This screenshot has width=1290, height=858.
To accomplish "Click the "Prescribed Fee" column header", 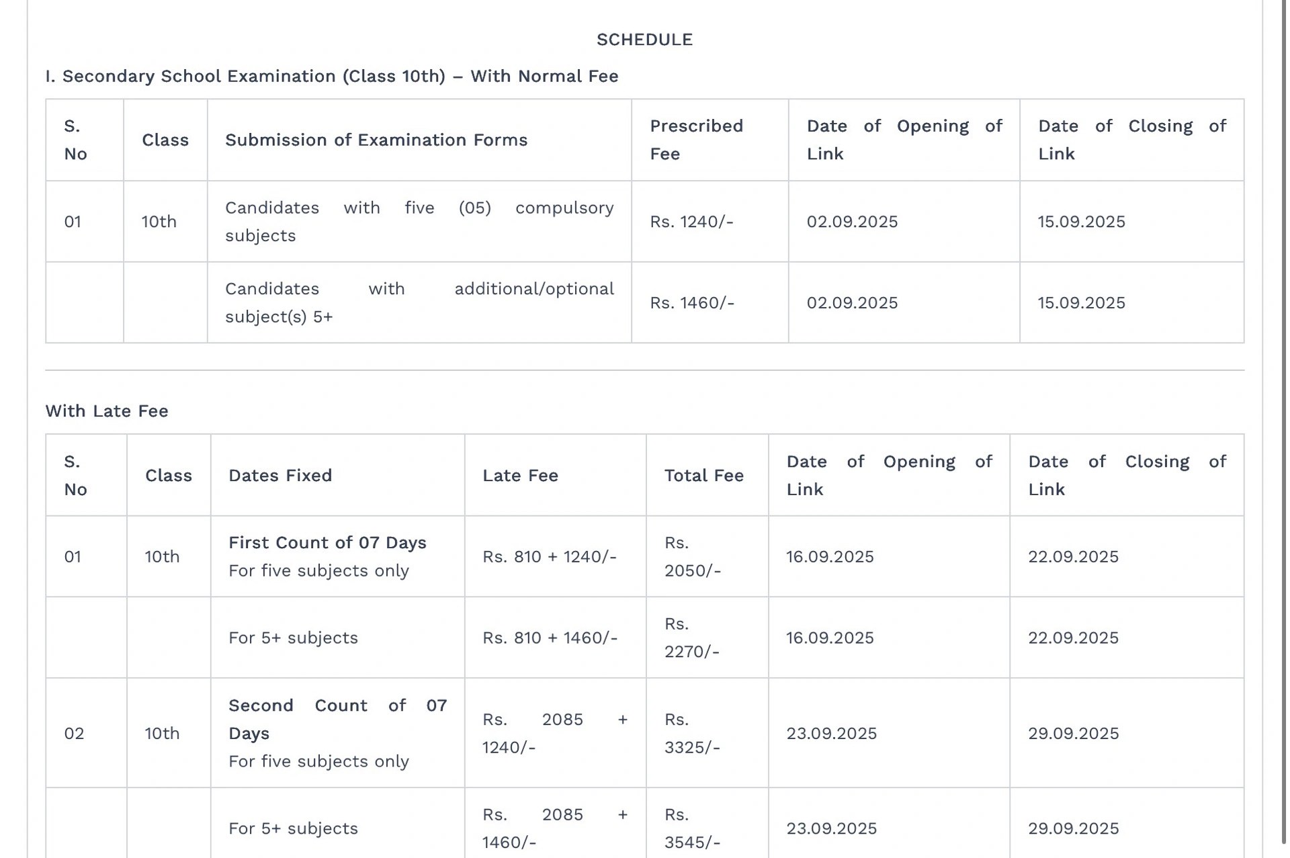I will tap(696, 140).
